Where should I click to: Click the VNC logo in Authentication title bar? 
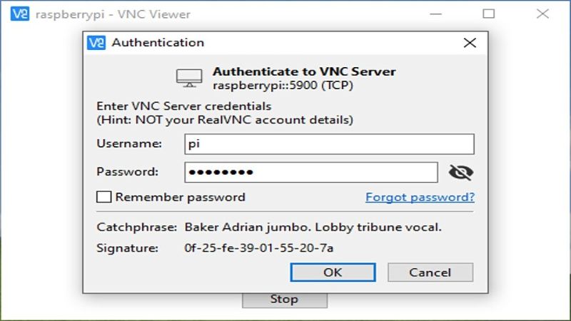click(96, 43)
